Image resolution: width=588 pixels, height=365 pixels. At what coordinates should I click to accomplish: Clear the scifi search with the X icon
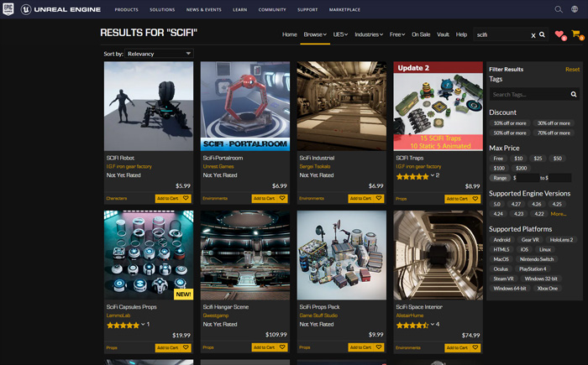tap(533, 35)
